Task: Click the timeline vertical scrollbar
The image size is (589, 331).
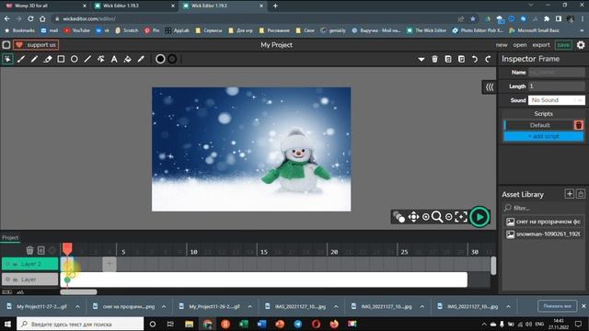Action: pyautogui.click(x=493, y=266)
